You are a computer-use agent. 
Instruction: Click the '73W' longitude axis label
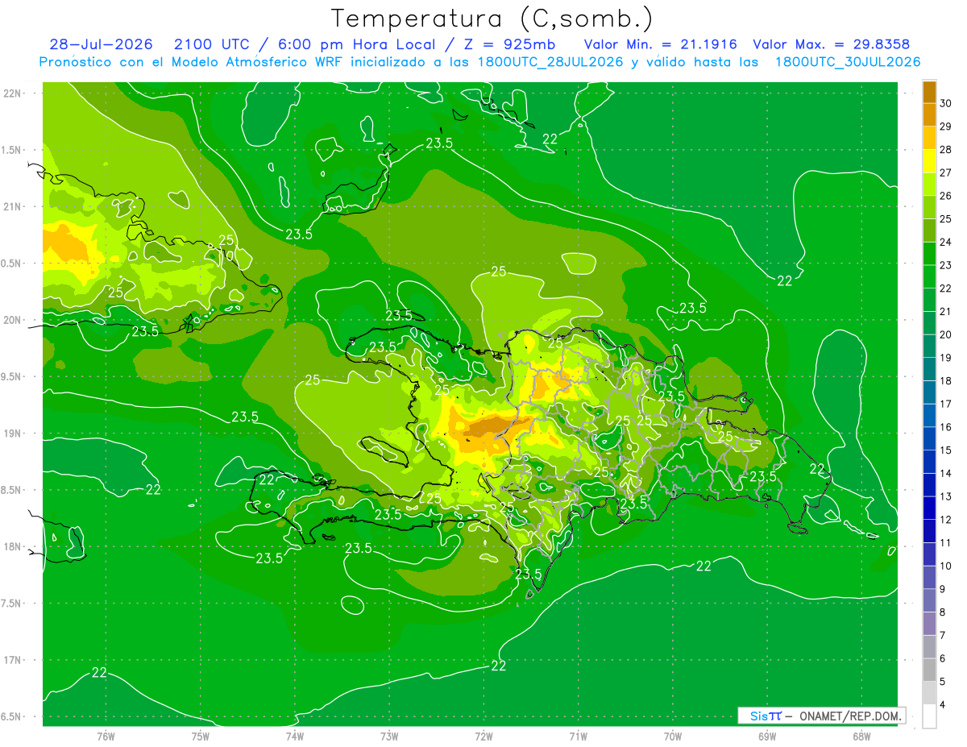[x=389, y=737]
